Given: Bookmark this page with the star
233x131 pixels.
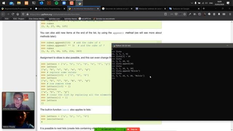Looking at the screenshot, I should tap(185, 14).
